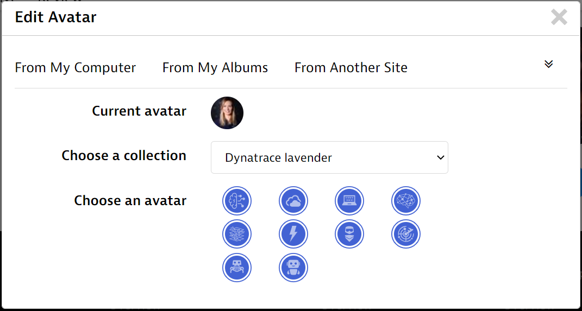Select the radar target avatar
Viewport: 582px width, 311px height.
[406, 234]
